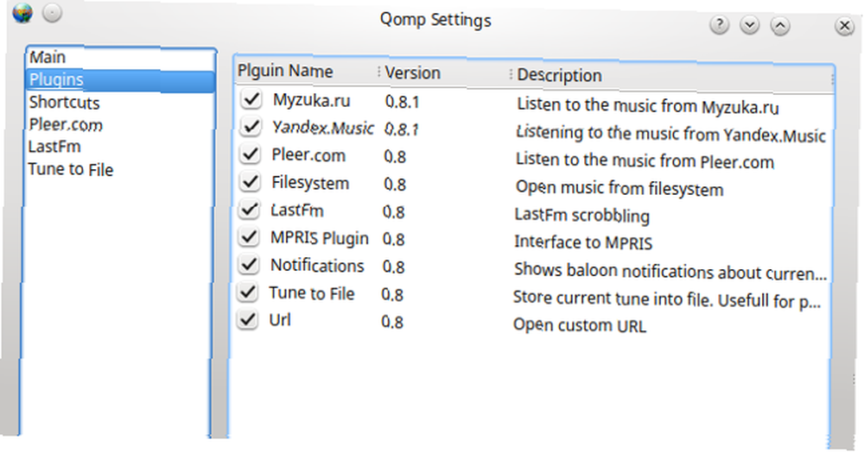Viewport: 864px width, 452px height.
Task: Click the round pin button beside app icon
Action: (53, 13)
